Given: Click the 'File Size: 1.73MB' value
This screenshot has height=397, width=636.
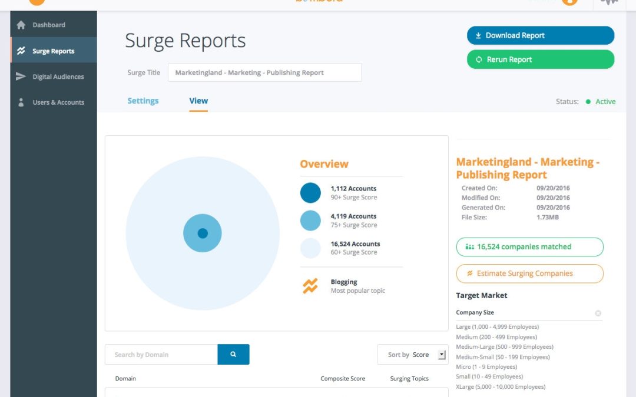Looking at the screenshot, I should [x=548, y=217].
